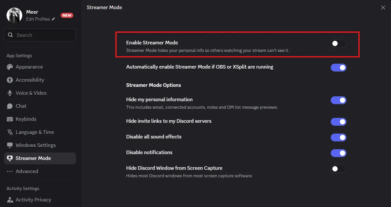Click the Accessibility person icon
The image size is (391, 207).
point(10,80)
